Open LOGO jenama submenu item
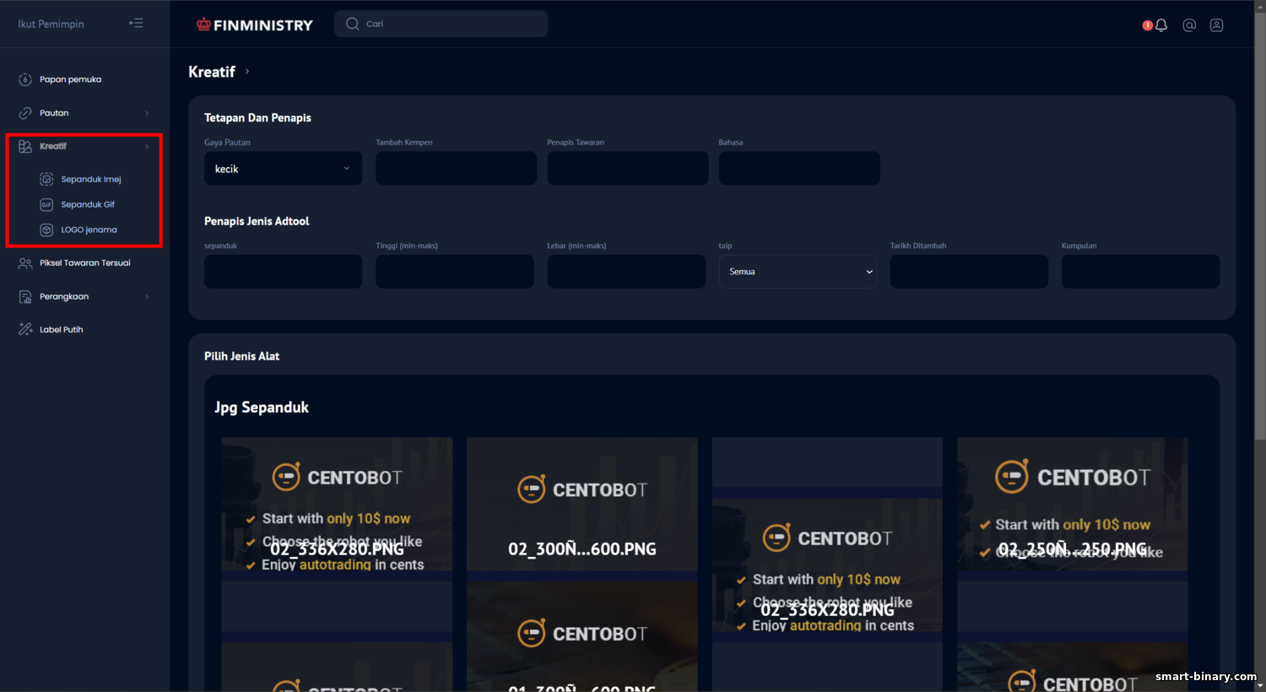Image resolution: width=1266 pixels, height=692 pixels. click(x=89, y=230)
